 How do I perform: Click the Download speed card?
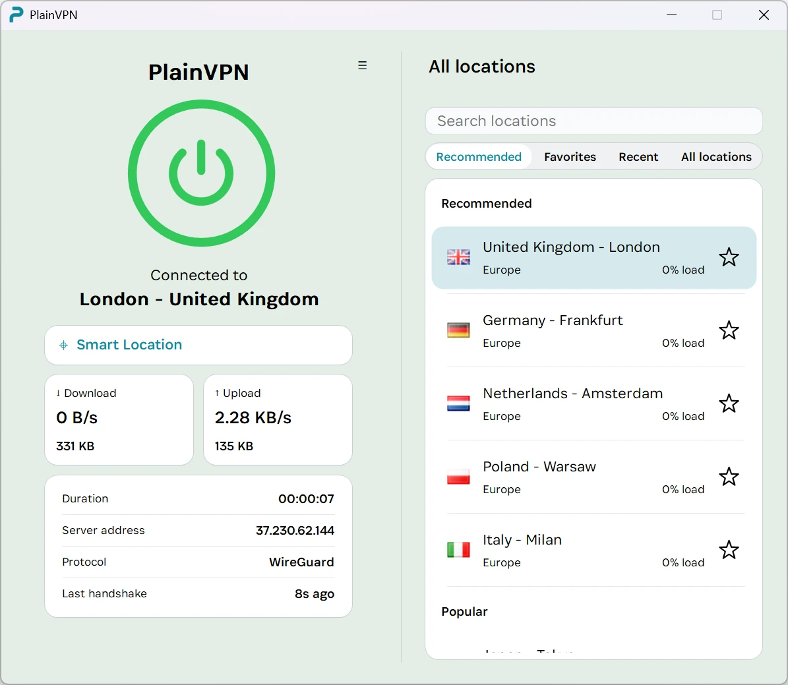119,420
